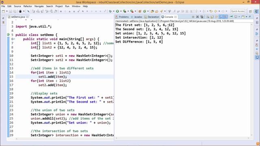Image resolution: width=260 pixels, height=146 pixels.
Task: Click the Open Task icon
Action: pos(157,11)
